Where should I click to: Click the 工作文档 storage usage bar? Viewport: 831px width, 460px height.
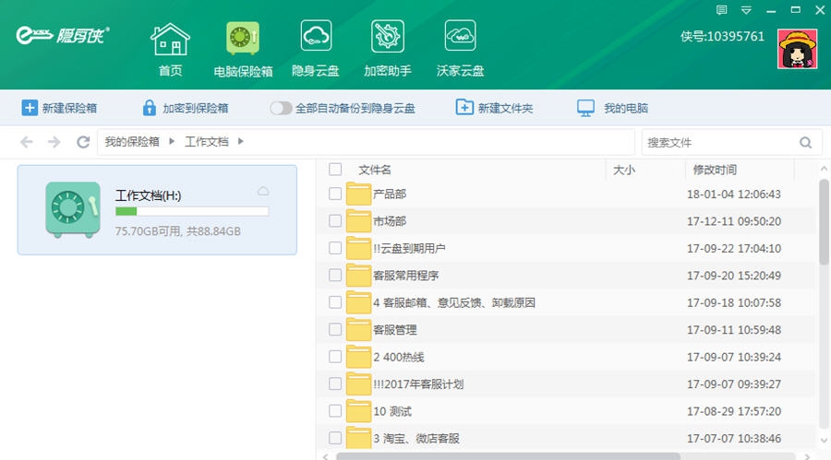(x=191, y=211)
